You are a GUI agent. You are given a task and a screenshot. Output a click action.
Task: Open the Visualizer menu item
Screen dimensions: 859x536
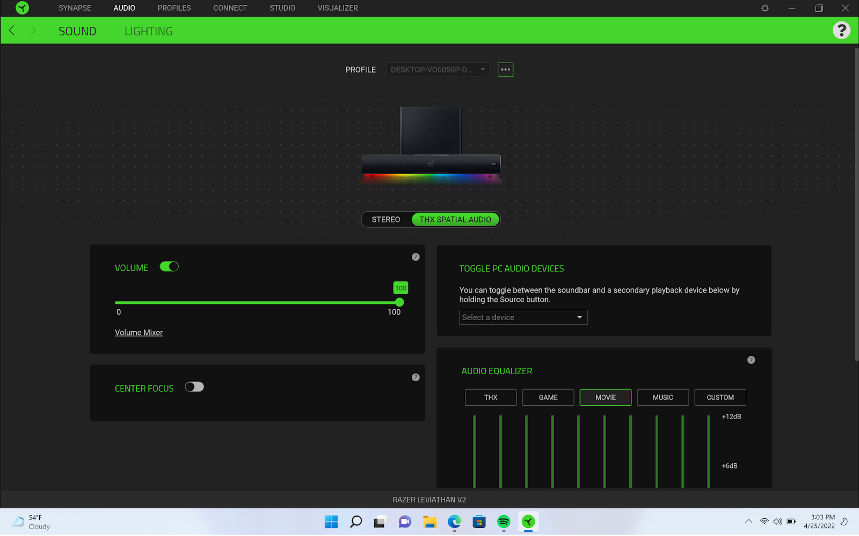click(337, 8)
